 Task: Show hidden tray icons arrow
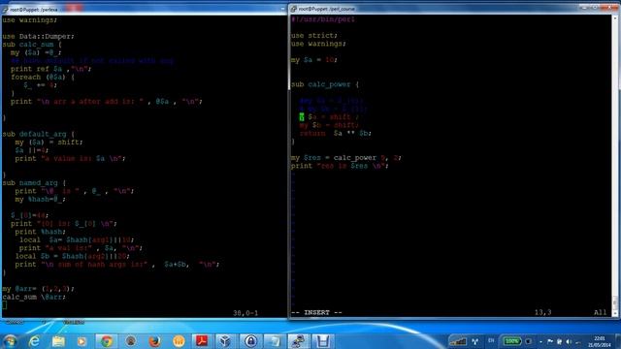coord(540,342)
